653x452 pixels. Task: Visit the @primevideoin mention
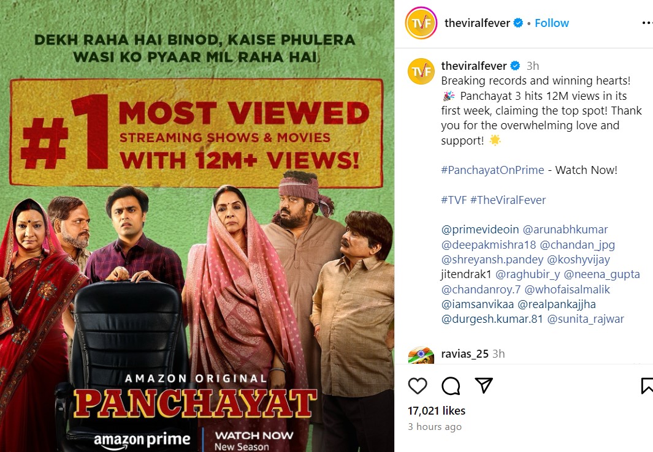tap(479, 230)
